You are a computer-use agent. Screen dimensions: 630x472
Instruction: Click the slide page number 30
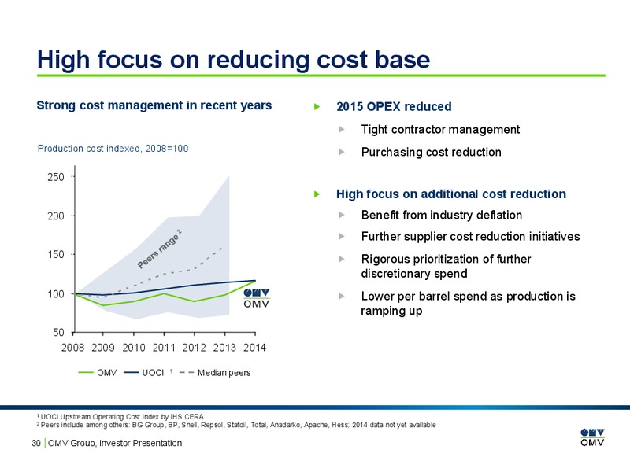coord(36,443)
